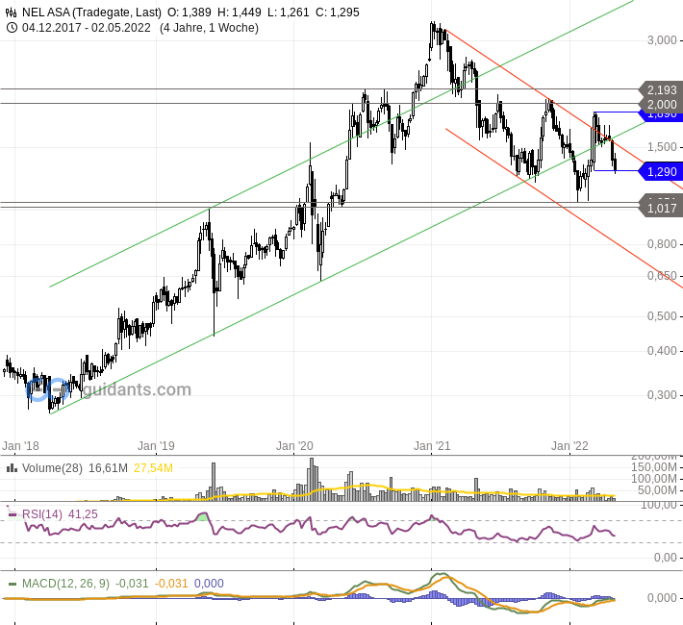
Task: Click the 150,00M volume axis label
Action: pyautogui.click(x=654, y=467)
